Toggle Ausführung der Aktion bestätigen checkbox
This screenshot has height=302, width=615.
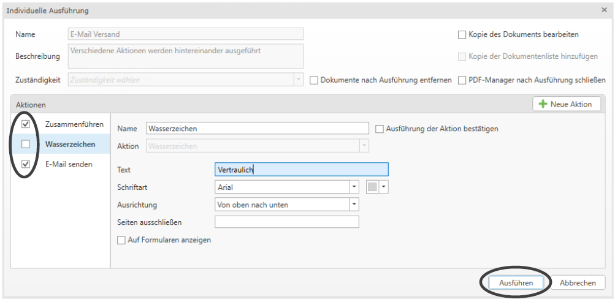[x=380, y=129]
